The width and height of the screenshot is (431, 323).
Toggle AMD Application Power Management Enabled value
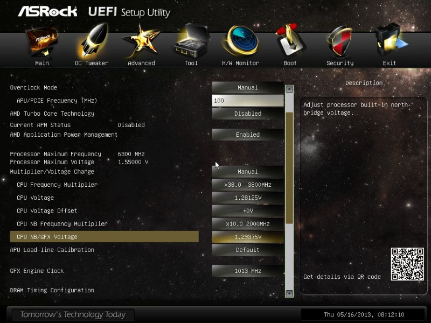(x=248, y=135)
